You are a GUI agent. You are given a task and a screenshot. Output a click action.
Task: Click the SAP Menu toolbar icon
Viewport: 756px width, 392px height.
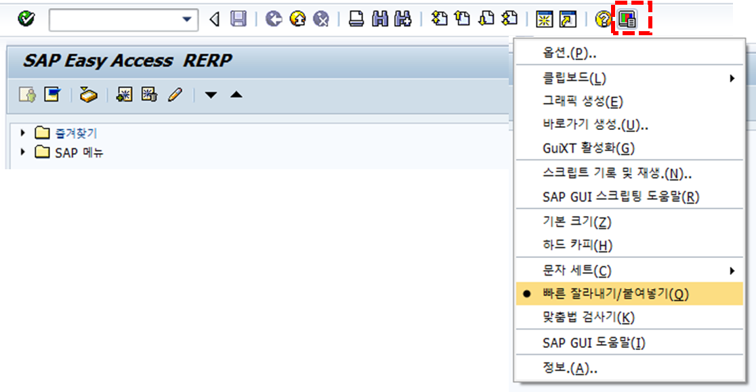point(52,94)
